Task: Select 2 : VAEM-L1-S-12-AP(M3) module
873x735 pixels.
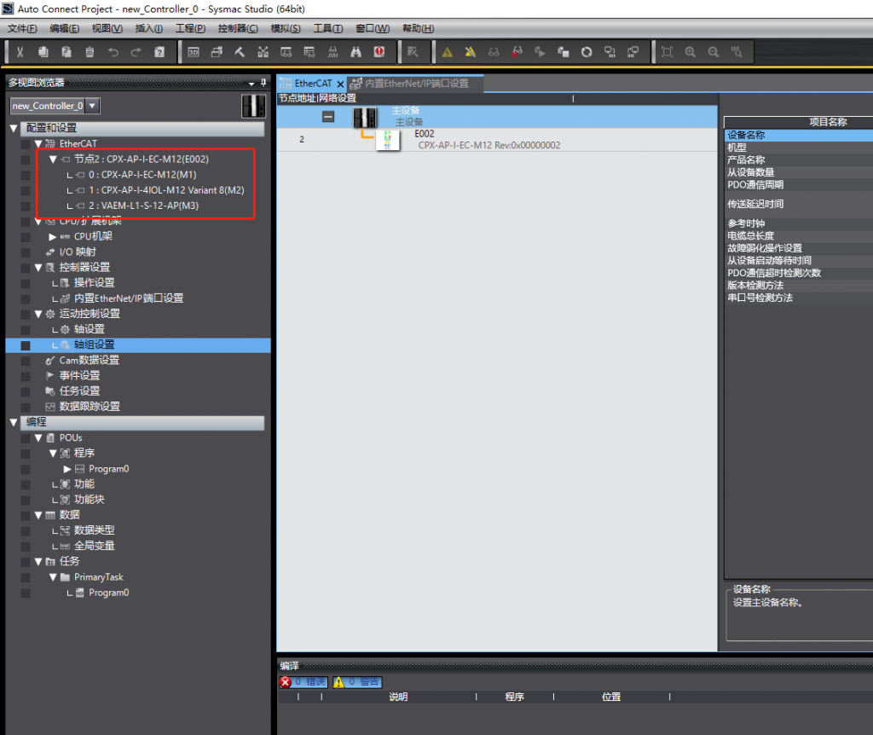Action: pos(143,205)
